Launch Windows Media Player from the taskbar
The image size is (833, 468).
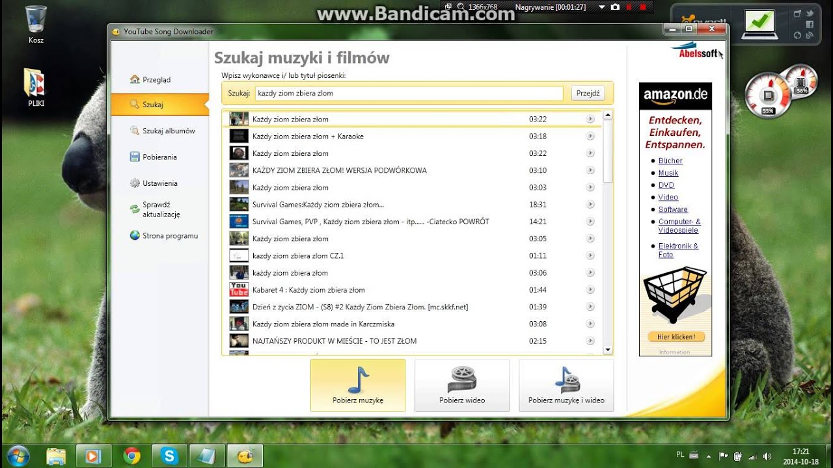coord(94,456)
